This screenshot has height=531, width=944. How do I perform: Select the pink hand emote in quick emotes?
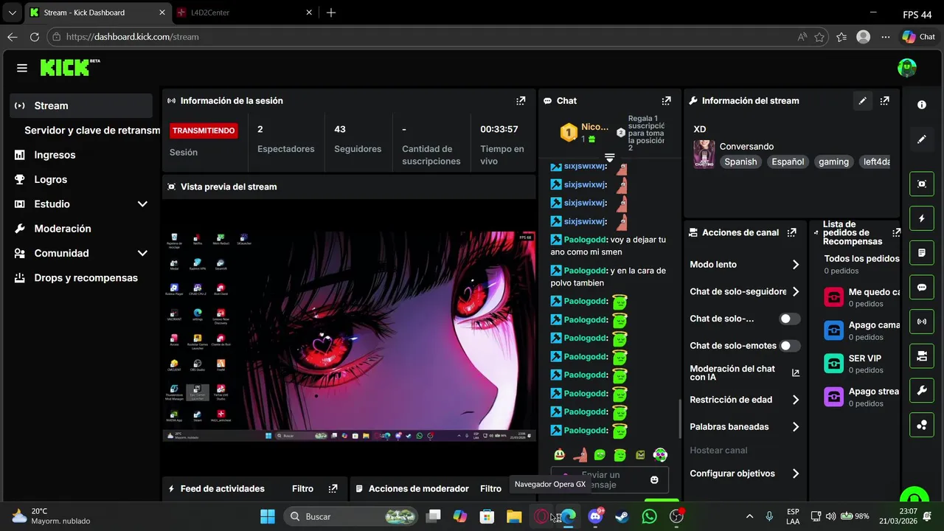click(x=580, y=455)
